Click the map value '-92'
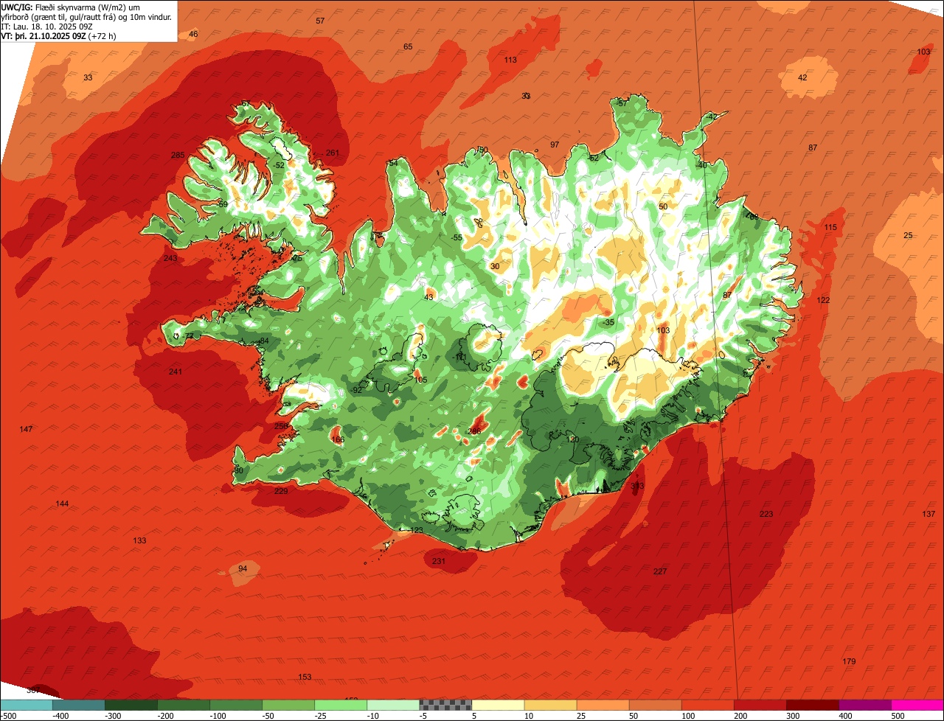This screenshot has width=944, height=721. tap(356, 390)
